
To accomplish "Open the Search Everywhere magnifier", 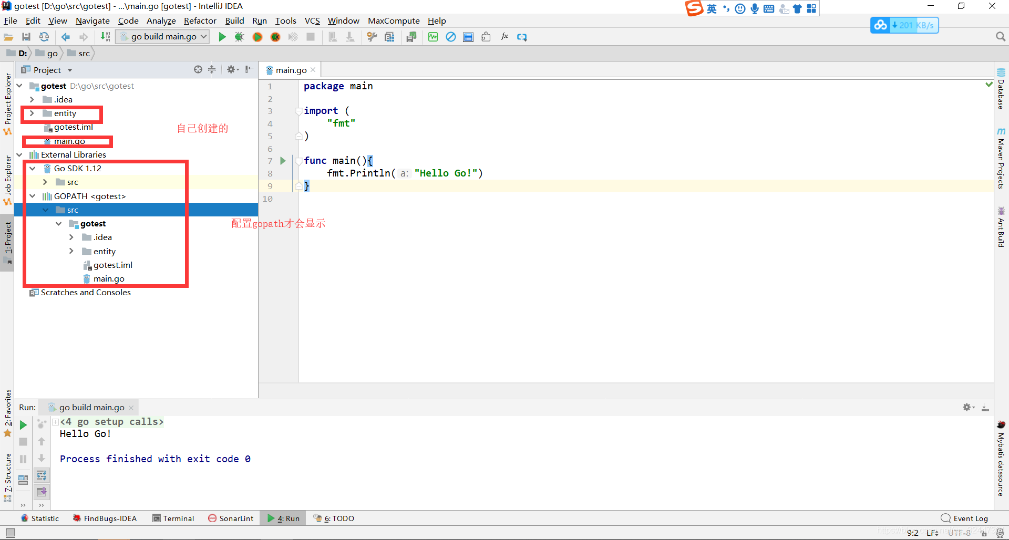I will [x=1000, y=37].
